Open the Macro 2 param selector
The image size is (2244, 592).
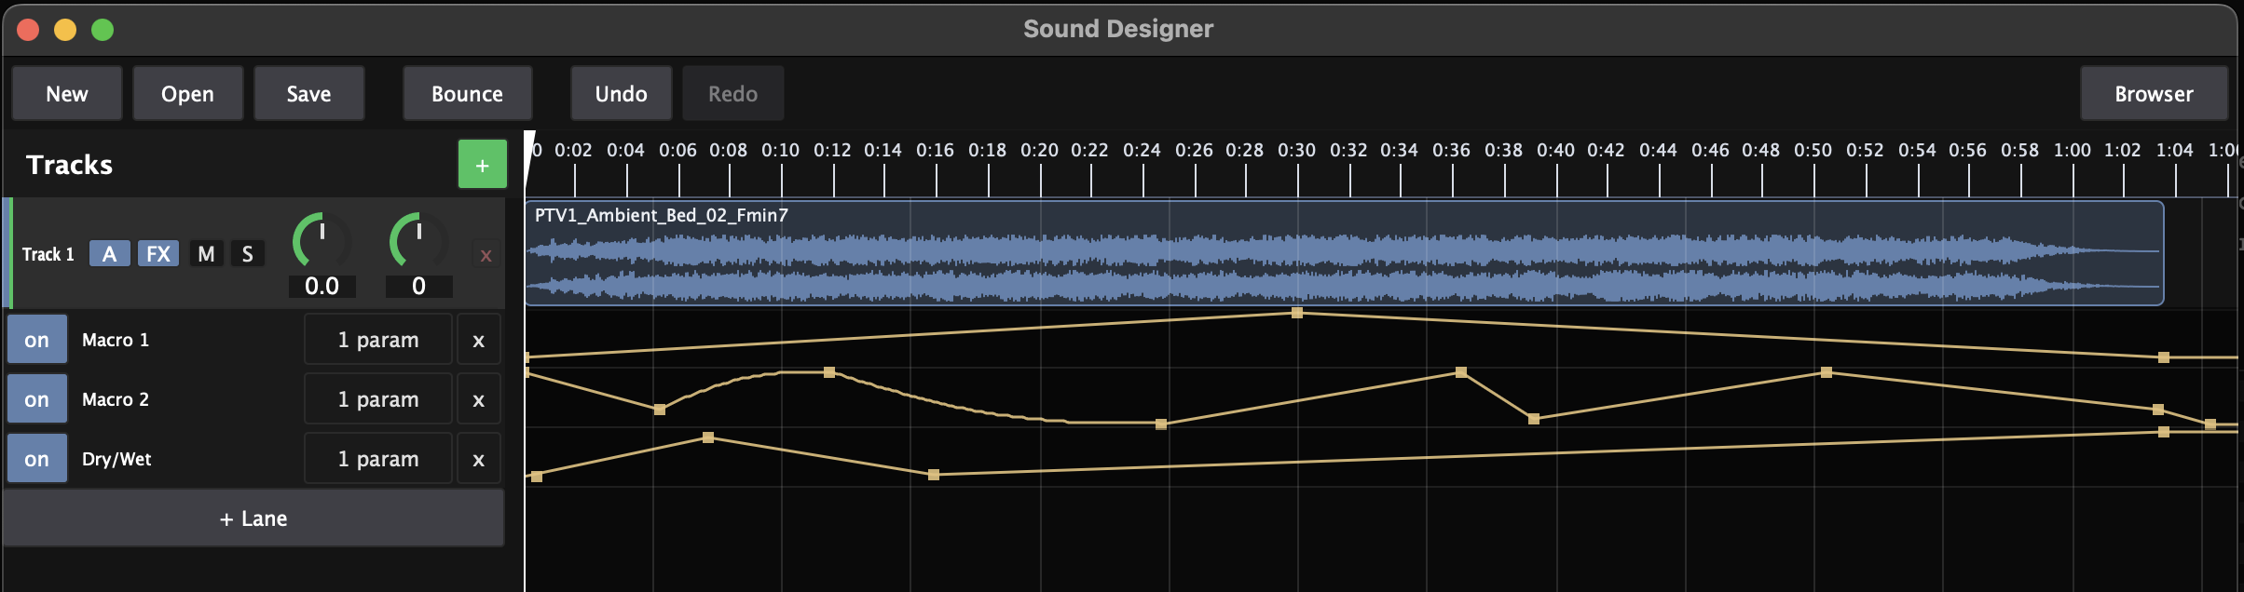pyautogui.click(x=378, y=399)
